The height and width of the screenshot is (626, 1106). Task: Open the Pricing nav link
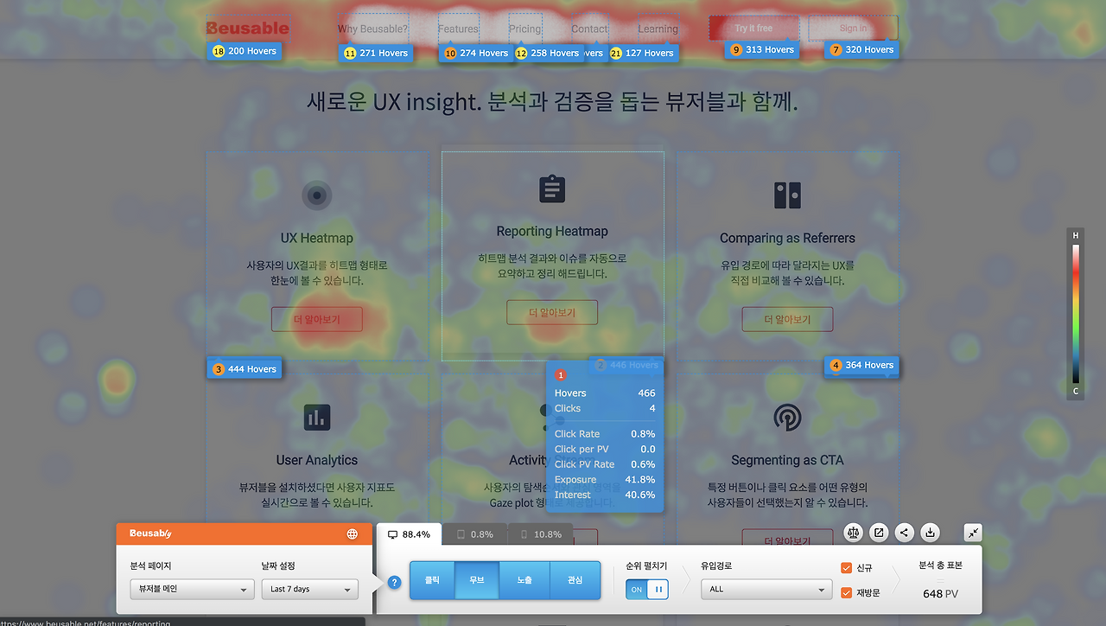click(524, 29)
